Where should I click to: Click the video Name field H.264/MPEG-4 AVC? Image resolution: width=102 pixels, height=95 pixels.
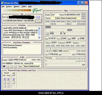click(72, 15)
